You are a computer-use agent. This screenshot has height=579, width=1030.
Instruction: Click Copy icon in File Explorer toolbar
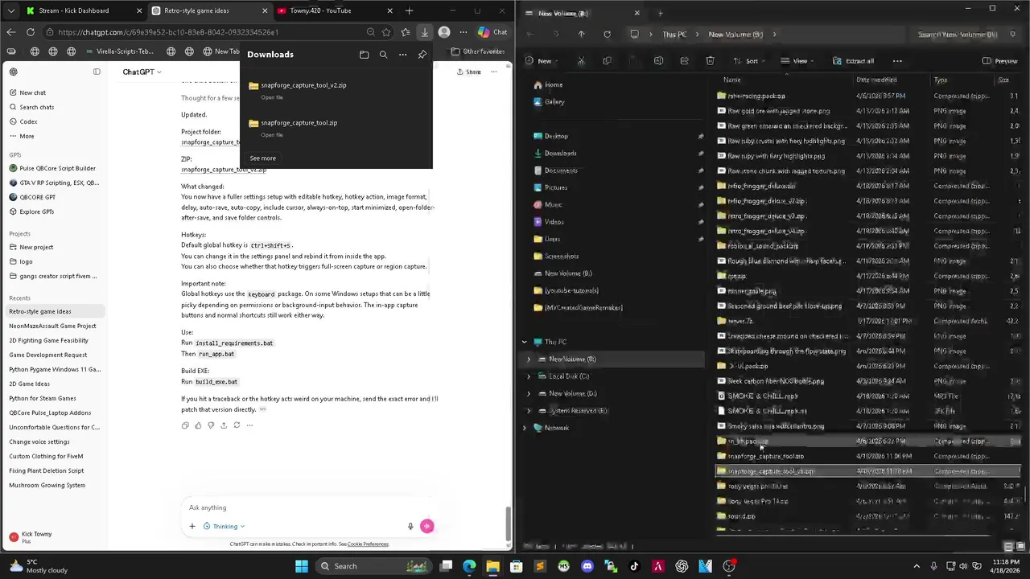pyautogui.click(x=607, y=61)
